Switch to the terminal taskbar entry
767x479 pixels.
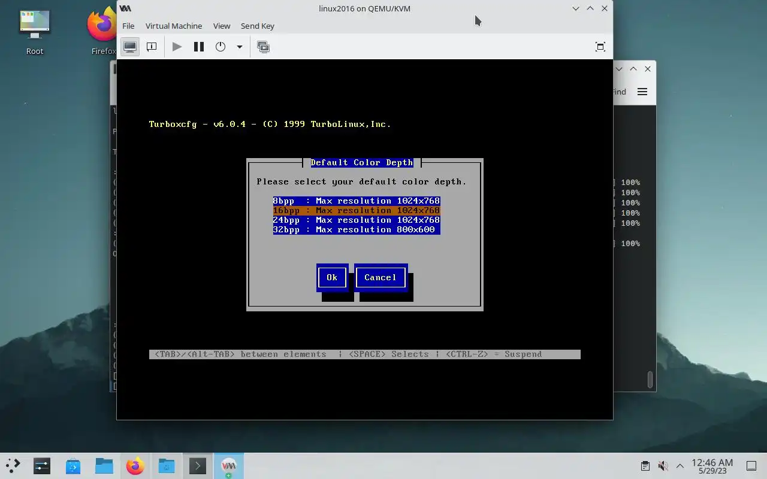point(198,466)
